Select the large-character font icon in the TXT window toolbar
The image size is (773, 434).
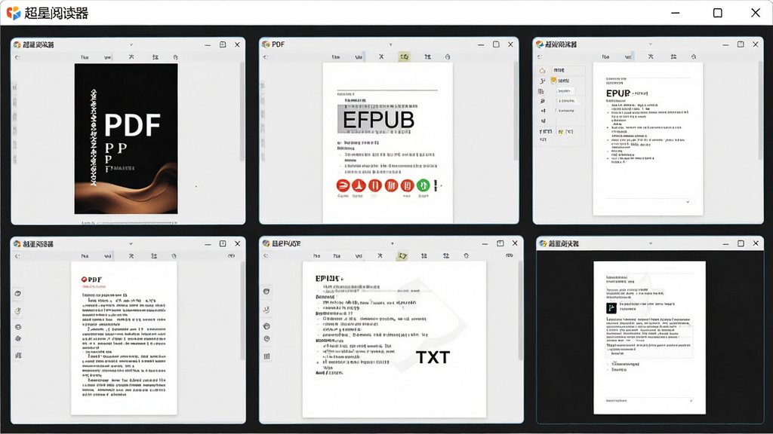(380, 256)
